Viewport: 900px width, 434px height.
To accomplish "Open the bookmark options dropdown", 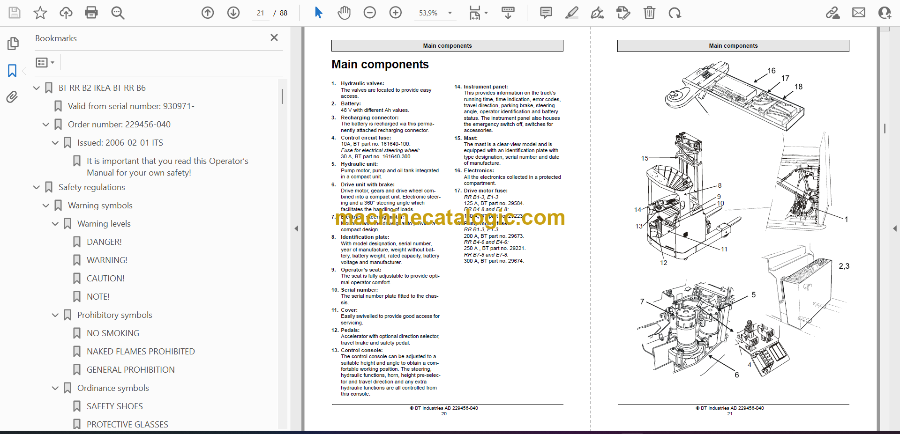I will (x=45, y=62).
